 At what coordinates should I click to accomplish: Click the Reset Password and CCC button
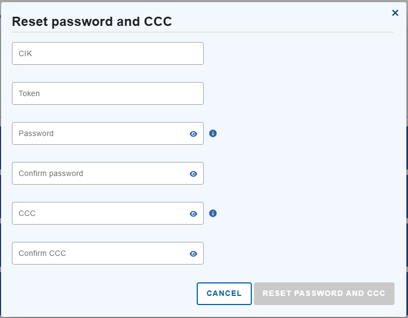pos(324,294)
